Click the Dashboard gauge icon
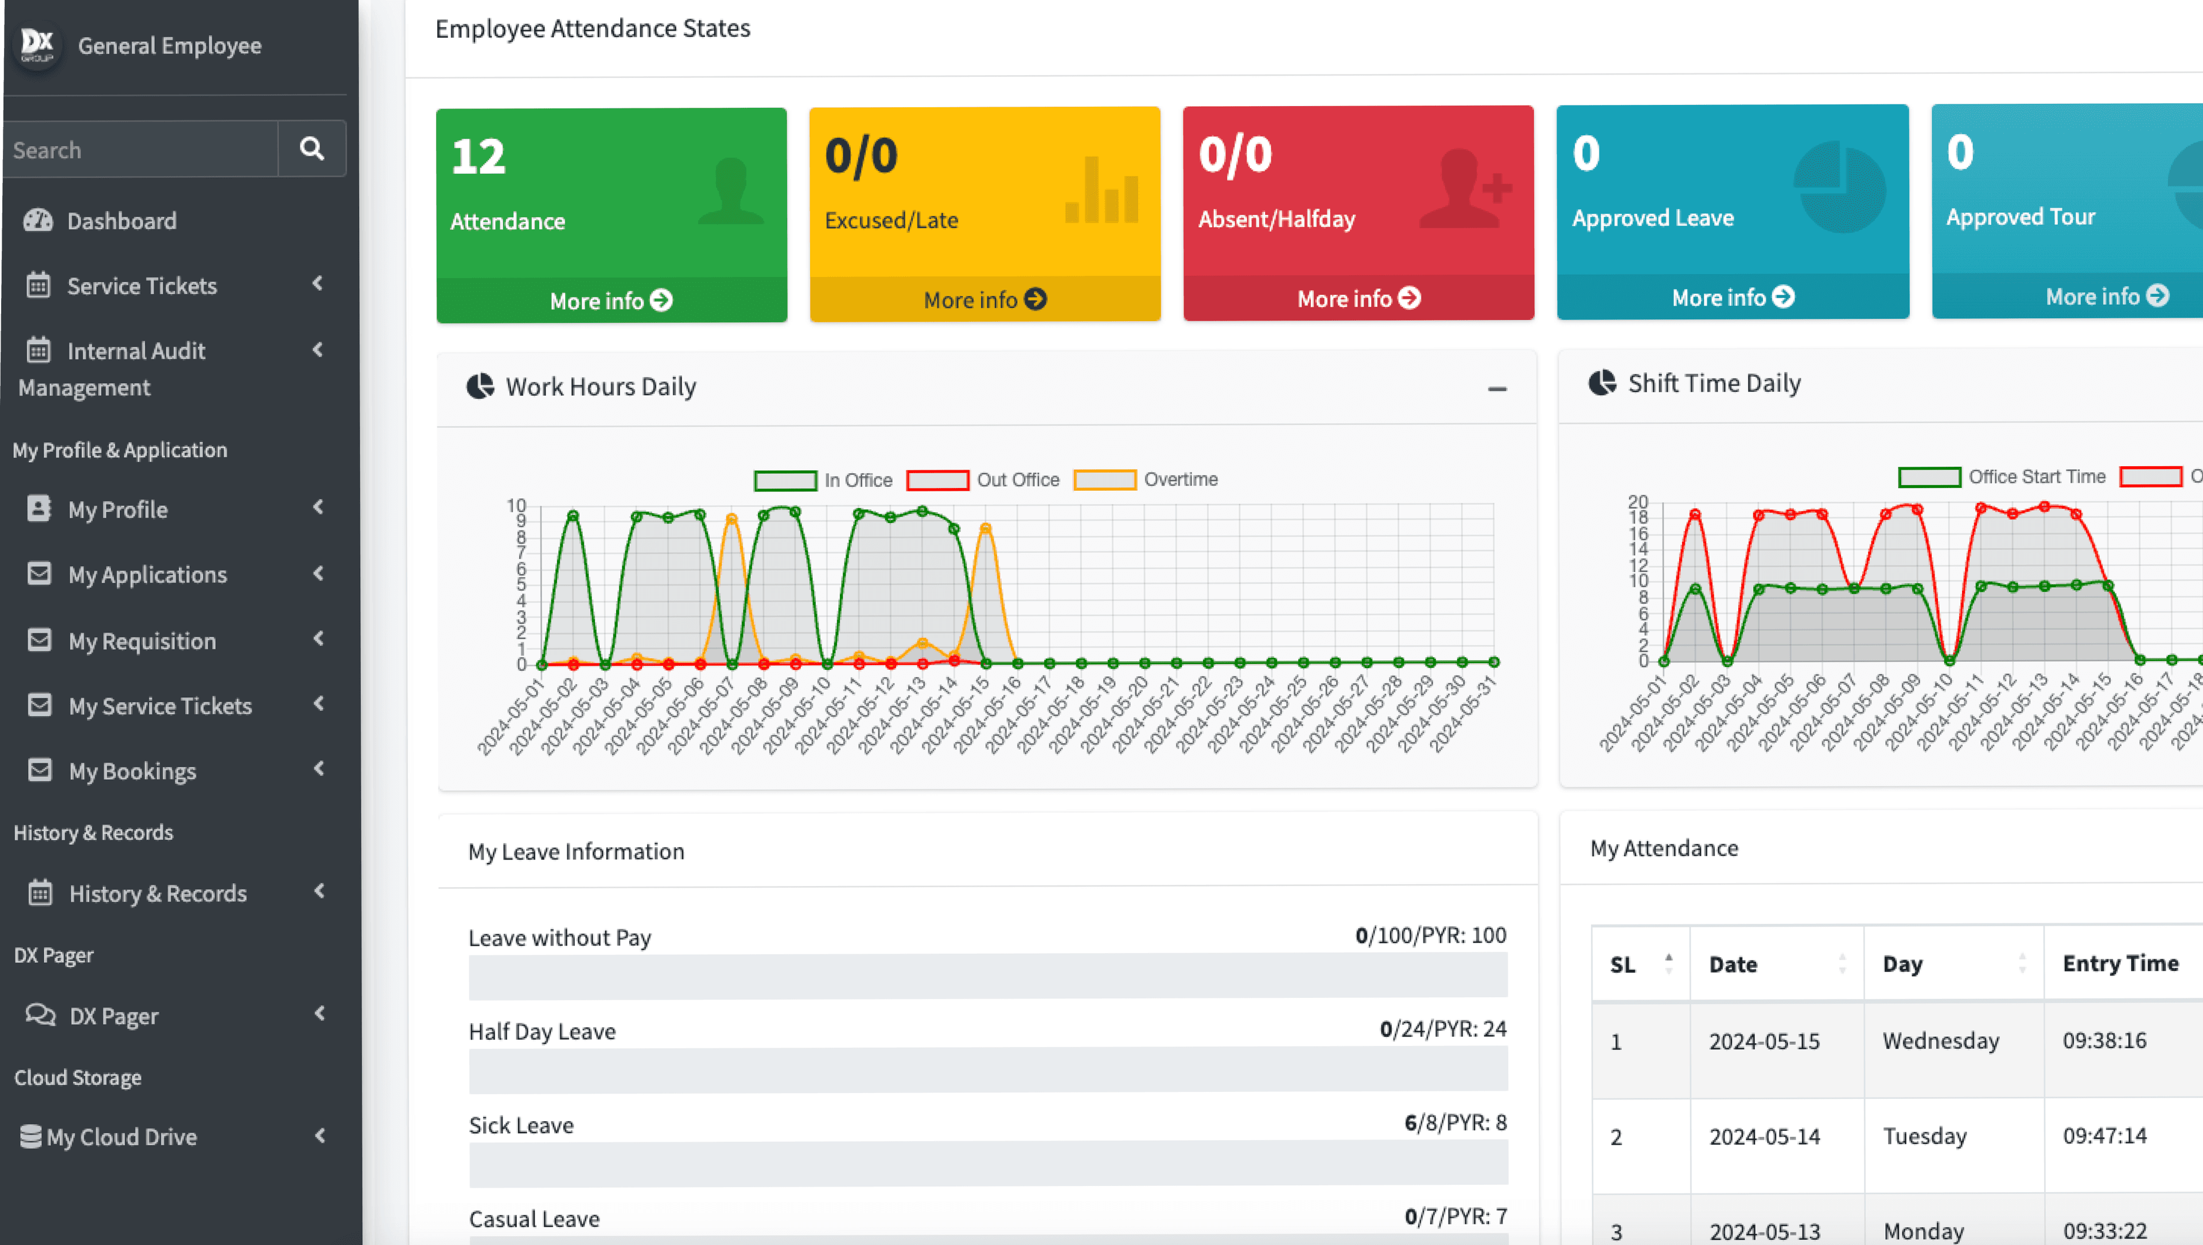Screen dimensions: 2203x1245 [x=38, y=221]
